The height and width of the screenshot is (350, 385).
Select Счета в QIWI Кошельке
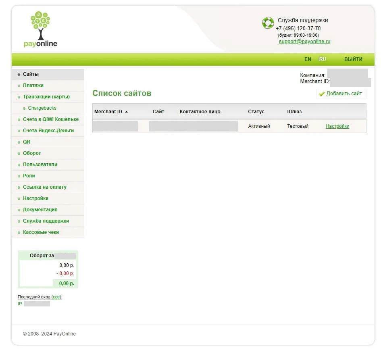point(50,119)
